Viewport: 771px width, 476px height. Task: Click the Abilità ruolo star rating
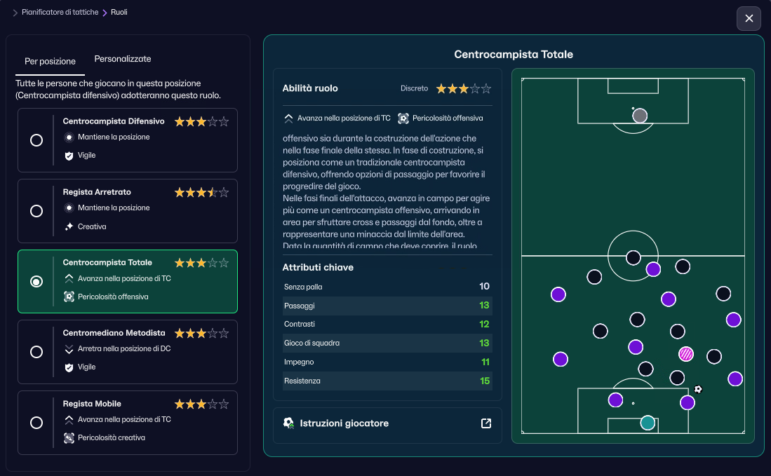click(463, 89)
